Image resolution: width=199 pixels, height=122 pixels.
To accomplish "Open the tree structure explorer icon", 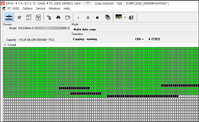I will 49,18.
